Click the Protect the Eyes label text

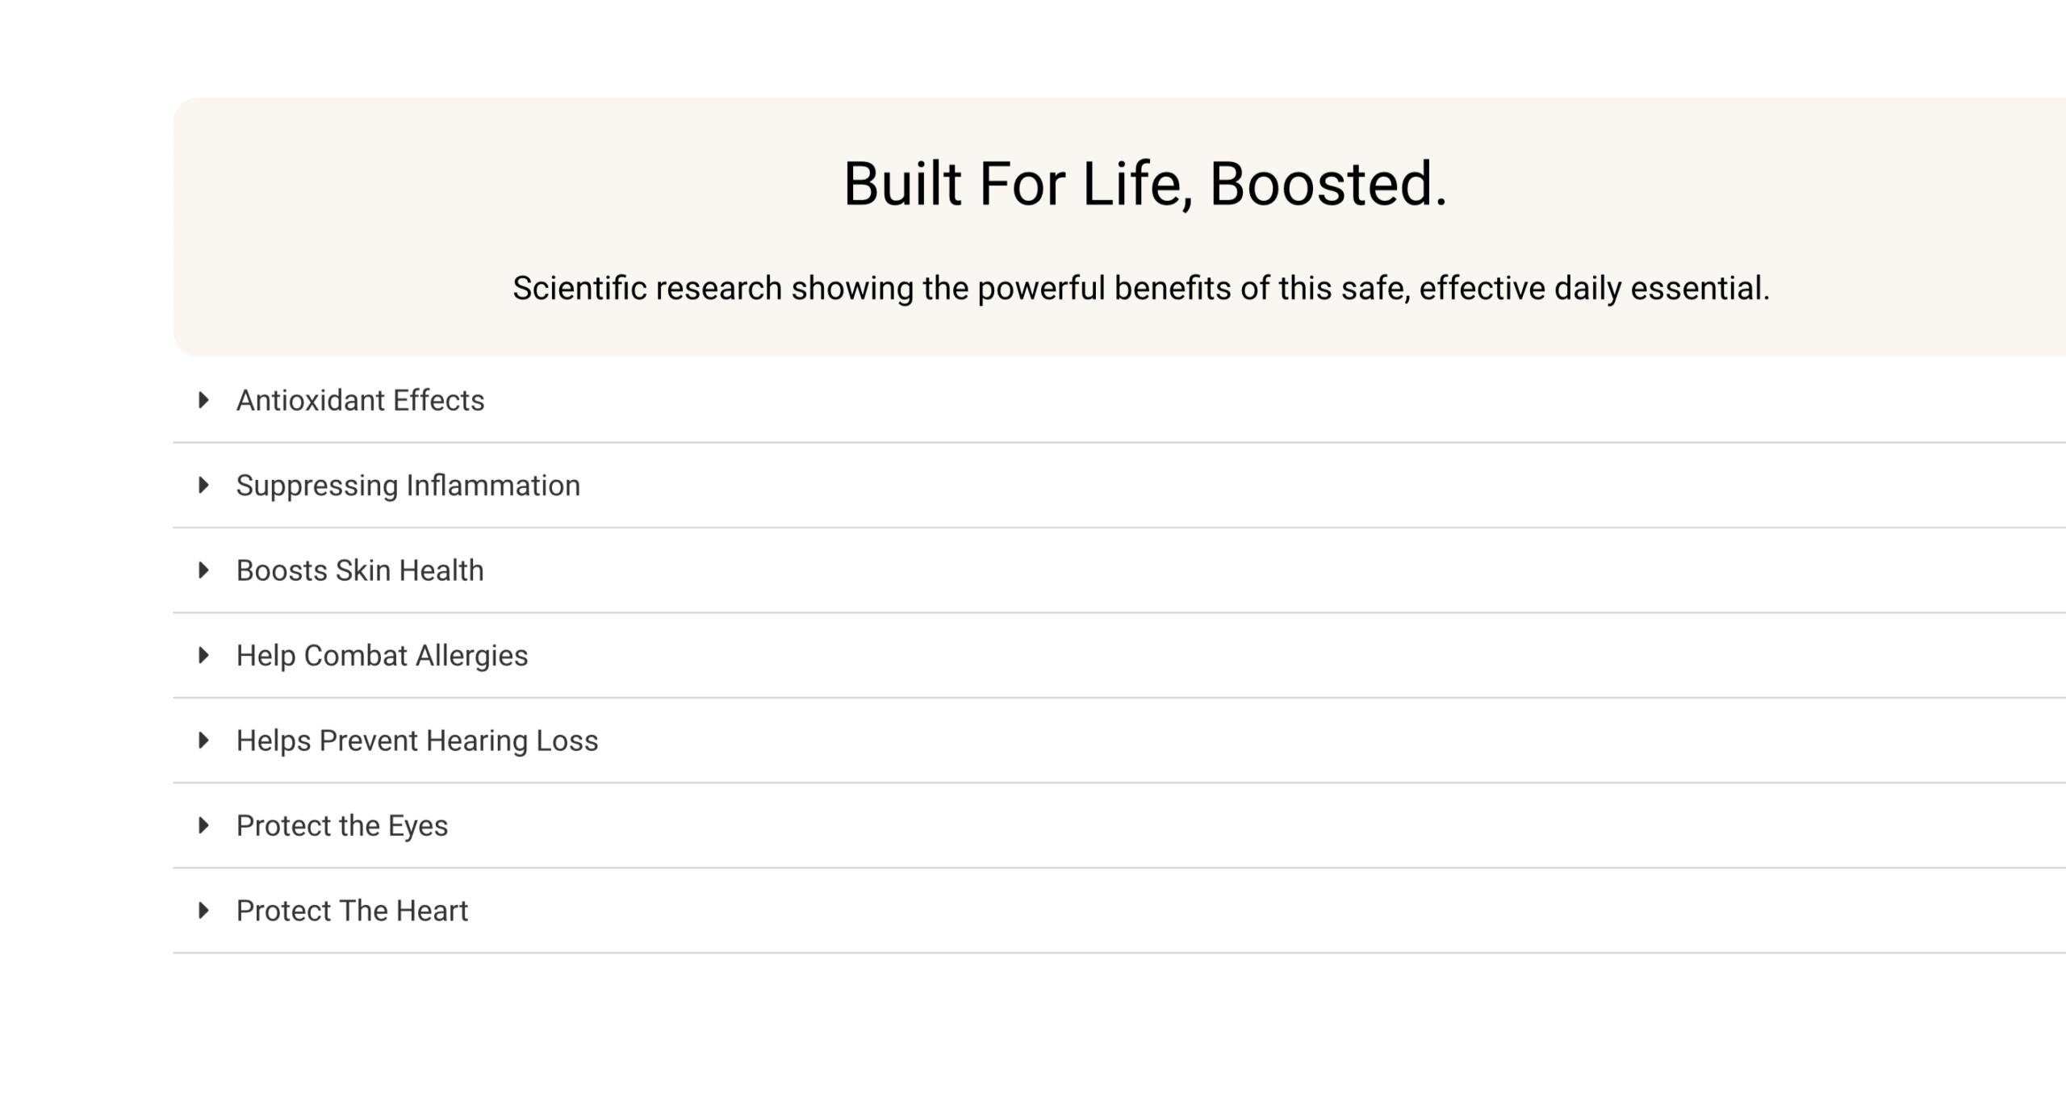pos(341,826)
